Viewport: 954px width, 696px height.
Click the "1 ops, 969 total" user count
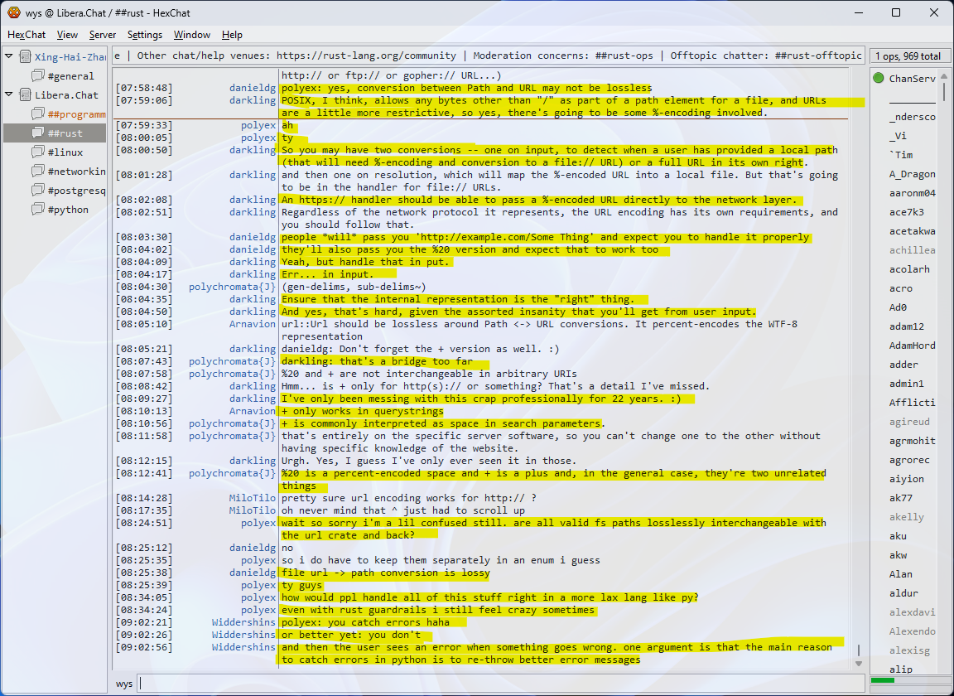pos(908,56)
